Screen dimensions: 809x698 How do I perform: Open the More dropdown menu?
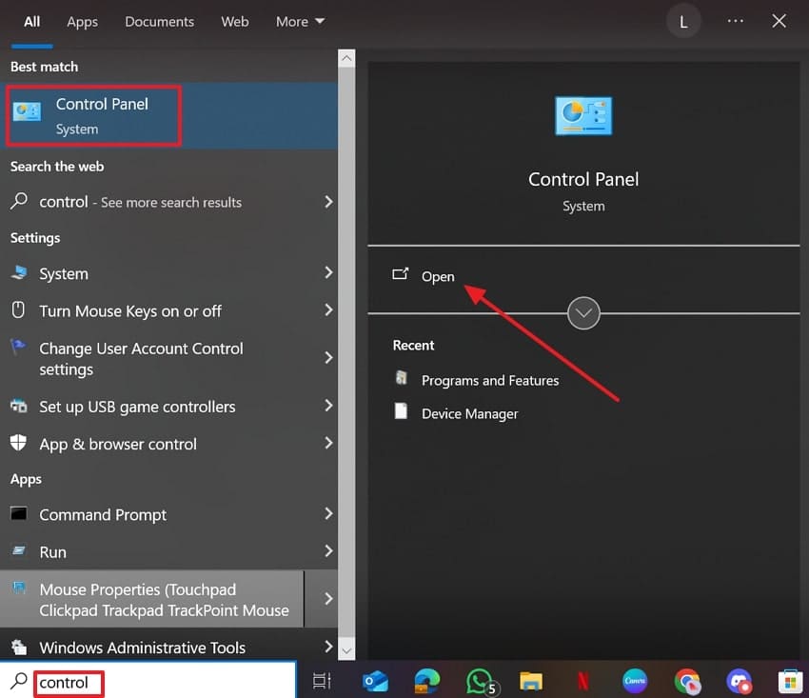pyautogui.click(x=300, y=22)
